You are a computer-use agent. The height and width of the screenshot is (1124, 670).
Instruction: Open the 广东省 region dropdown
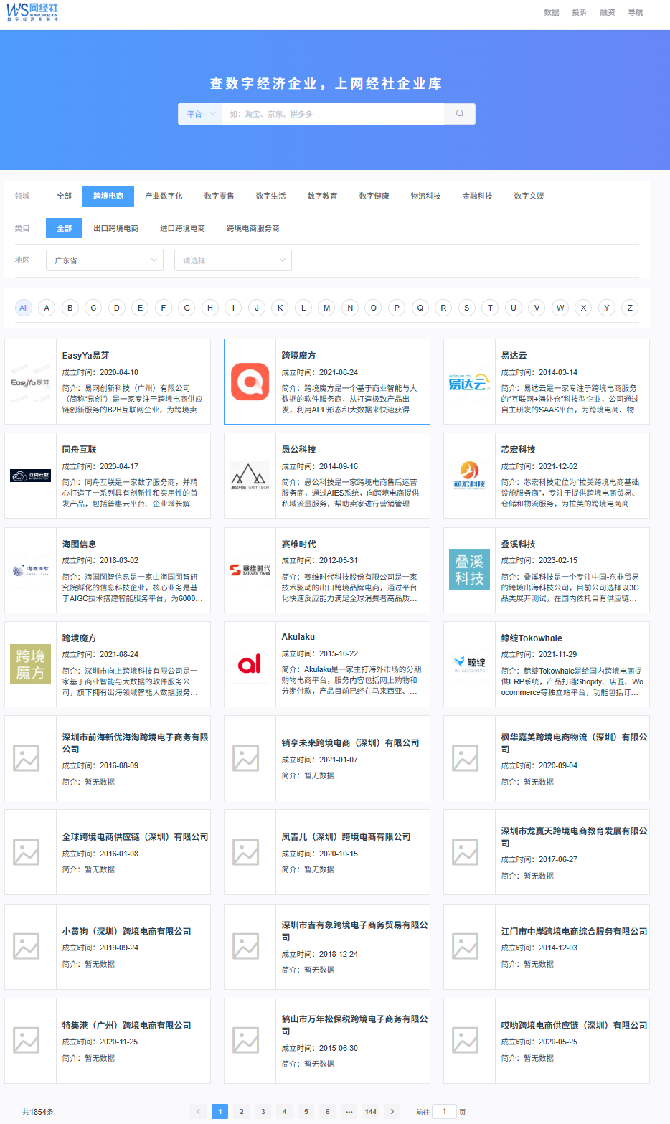[x=105, y=260]
